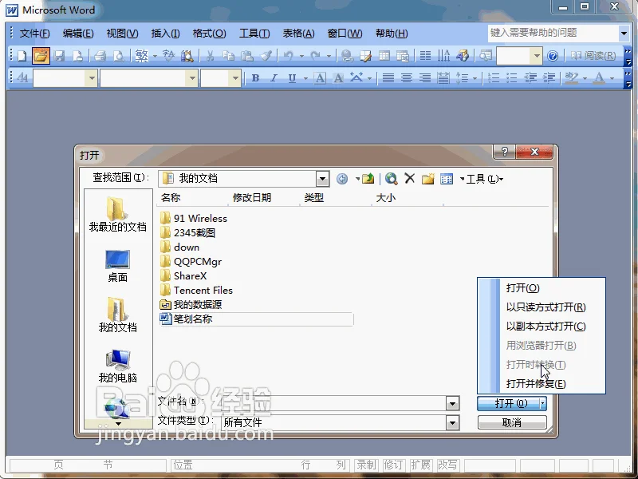Click 桌面 in places bar
This screenshot has height=479, width=638.
click(117, 266)
